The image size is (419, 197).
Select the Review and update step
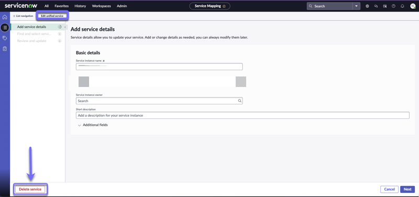click(32, 41)
